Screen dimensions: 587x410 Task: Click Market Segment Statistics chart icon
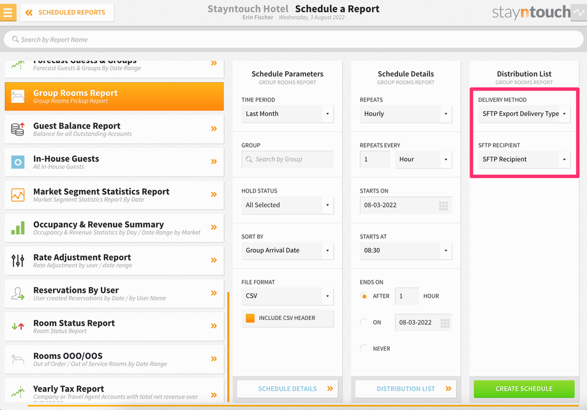[x=18, y=195]
